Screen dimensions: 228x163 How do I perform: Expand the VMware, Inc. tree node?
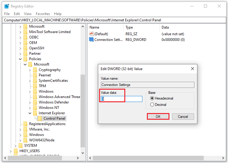point(20,130)
